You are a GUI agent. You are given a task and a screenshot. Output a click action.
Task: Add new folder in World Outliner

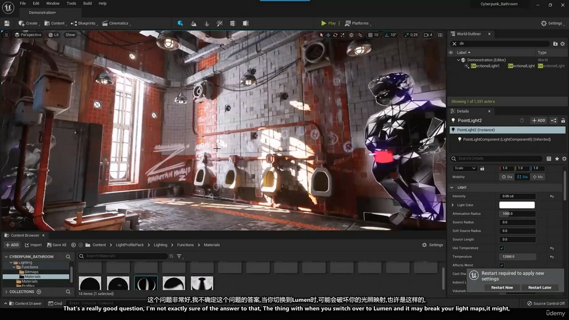[555, 44]
